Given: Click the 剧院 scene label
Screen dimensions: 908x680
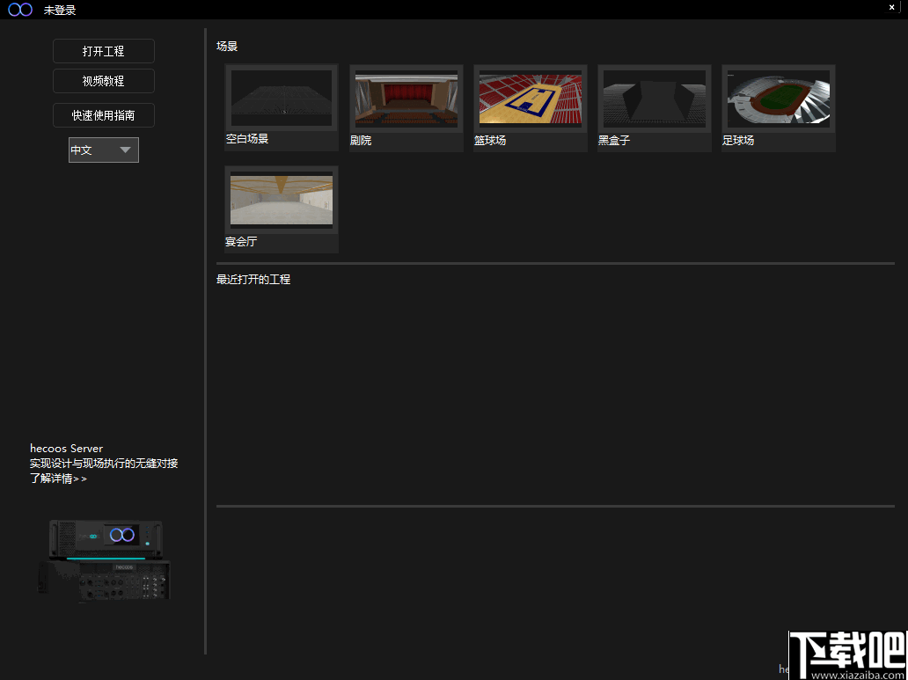Looking at the screenshot, I should point(361,140).
